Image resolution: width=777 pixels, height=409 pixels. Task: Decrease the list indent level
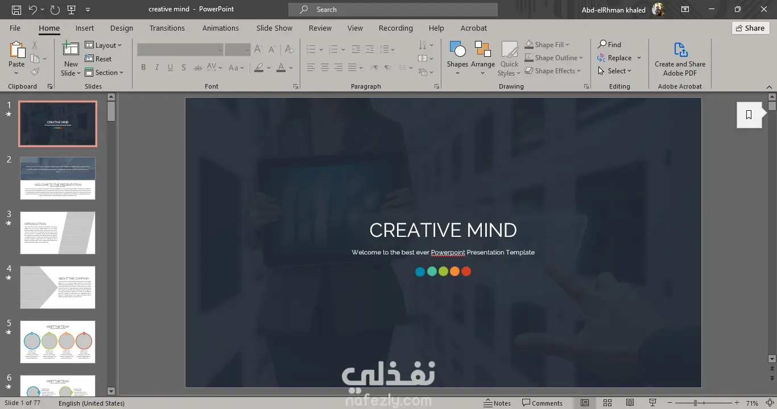(357, 49)
